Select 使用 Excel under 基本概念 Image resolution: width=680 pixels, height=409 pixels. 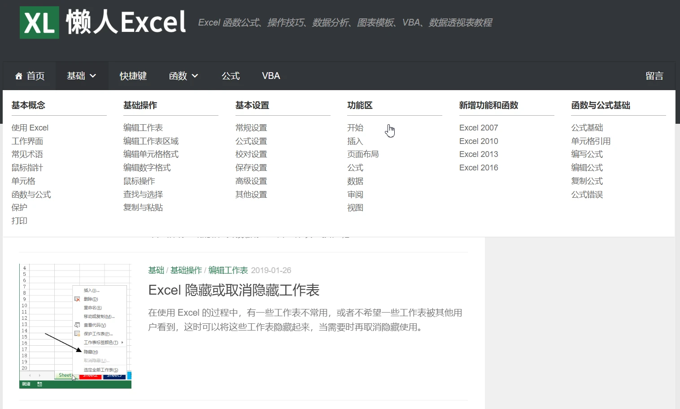[30, 128]
